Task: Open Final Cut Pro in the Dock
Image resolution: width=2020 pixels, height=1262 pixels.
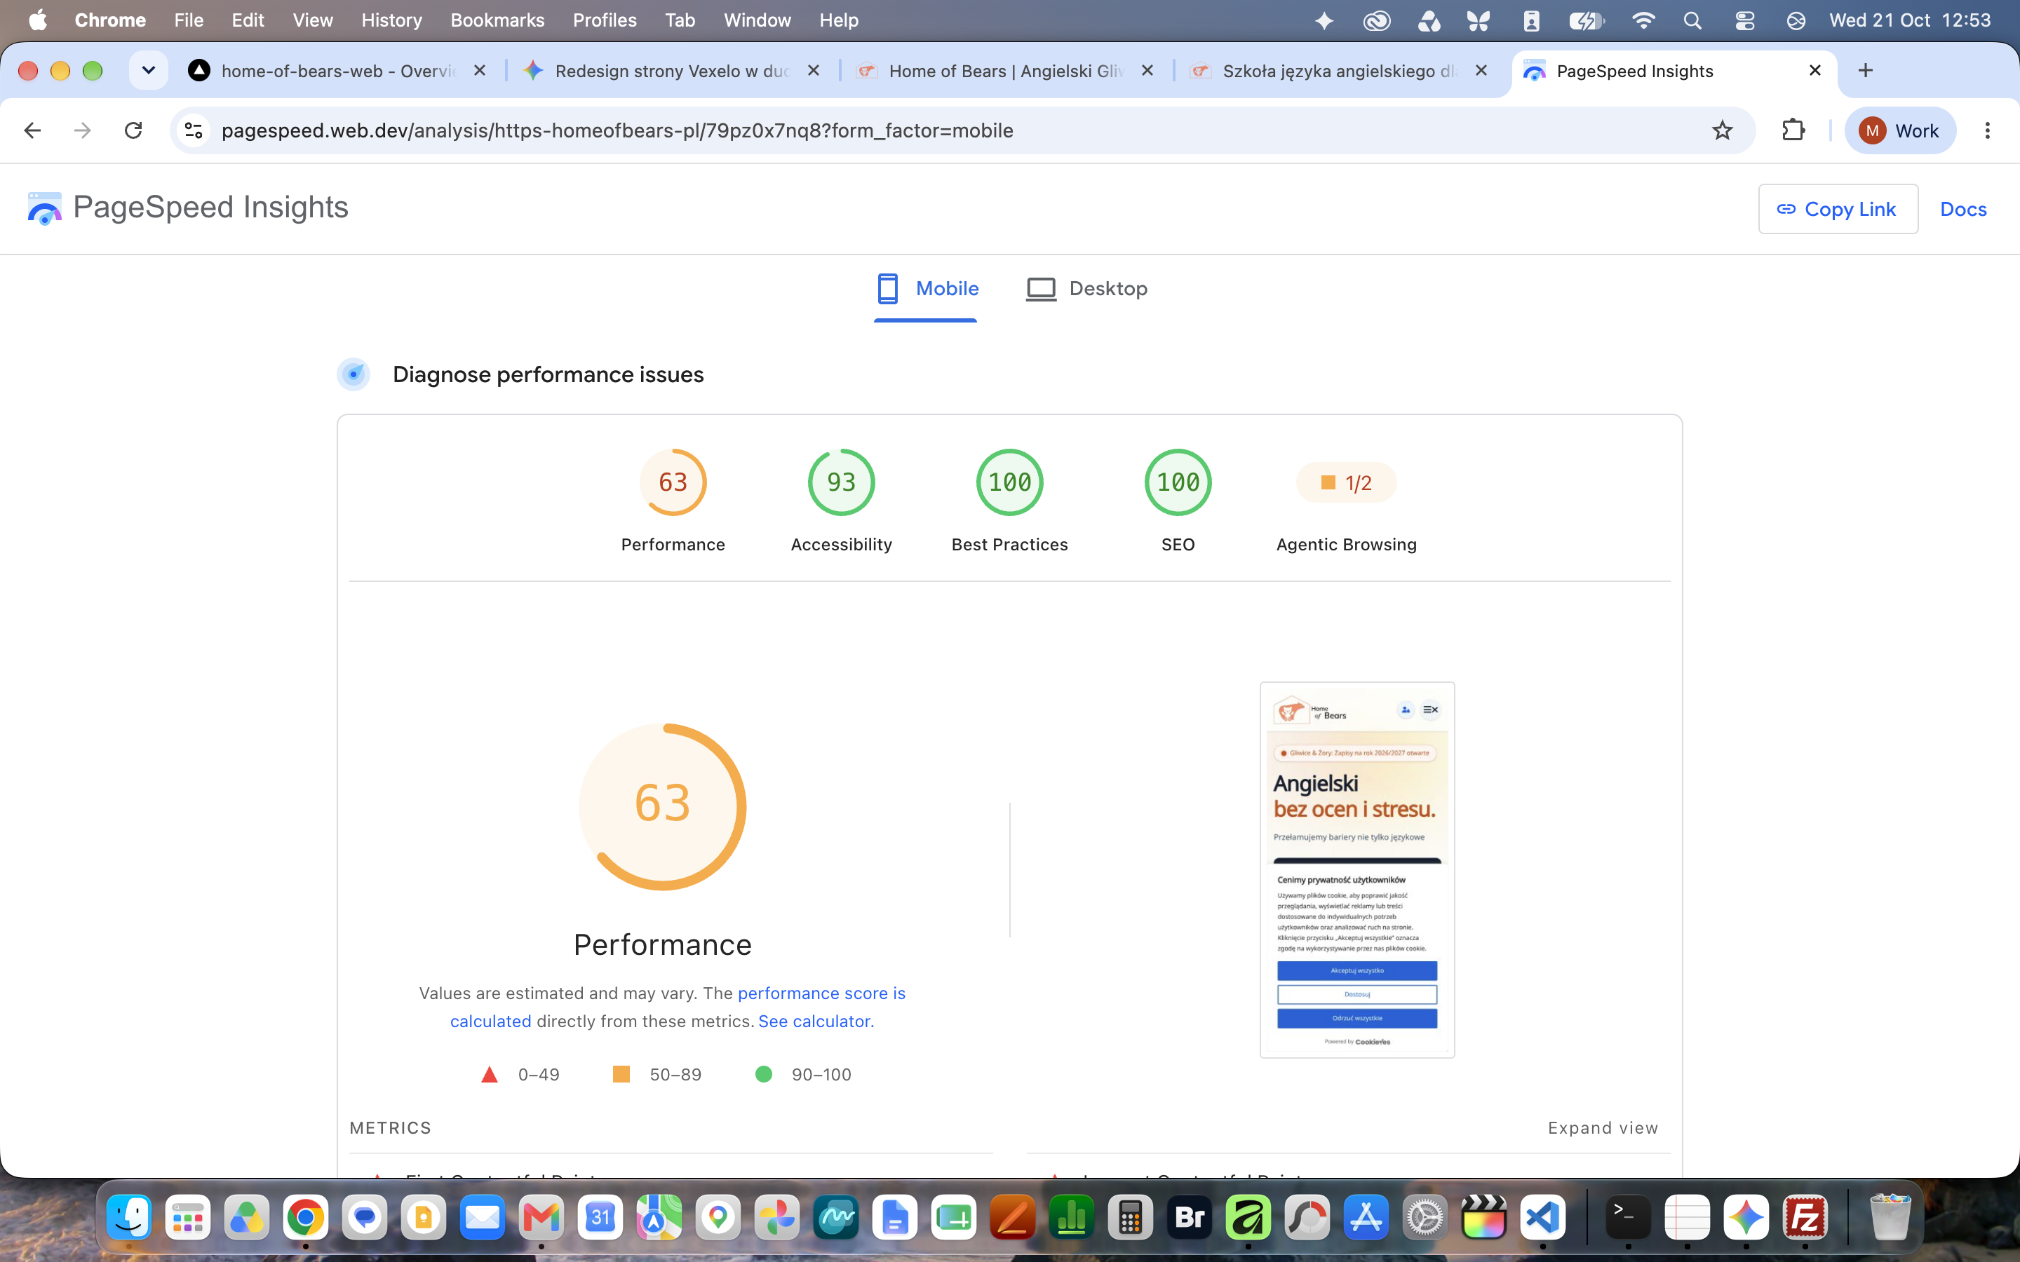Action: click(x=1484, y=1218)
